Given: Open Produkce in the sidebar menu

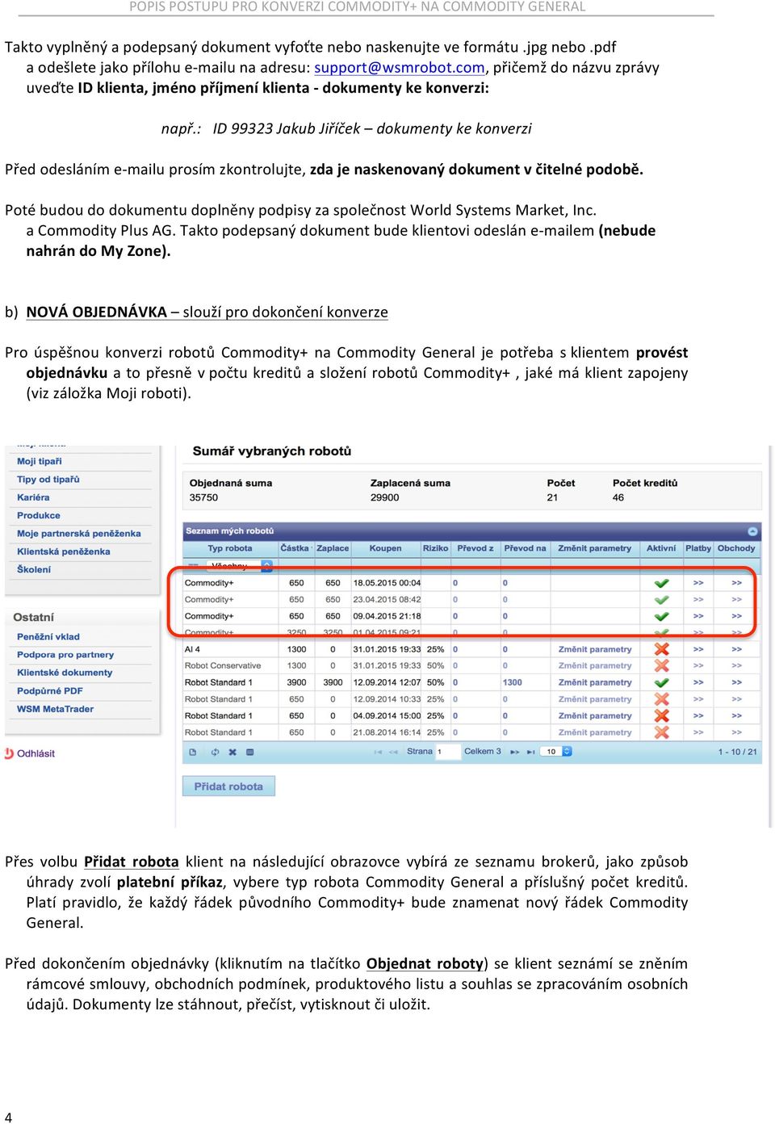Looking at the screenshot, I should pos(39,515).
